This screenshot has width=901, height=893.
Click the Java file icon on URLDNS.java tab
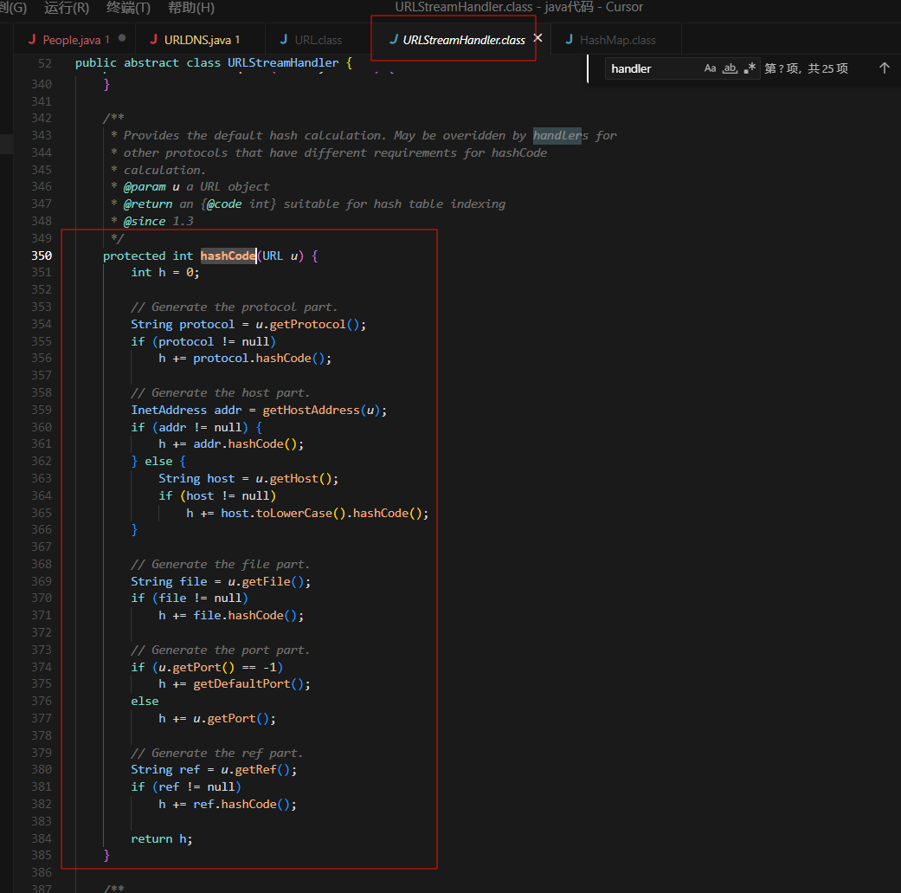click(x=154, y=39)
